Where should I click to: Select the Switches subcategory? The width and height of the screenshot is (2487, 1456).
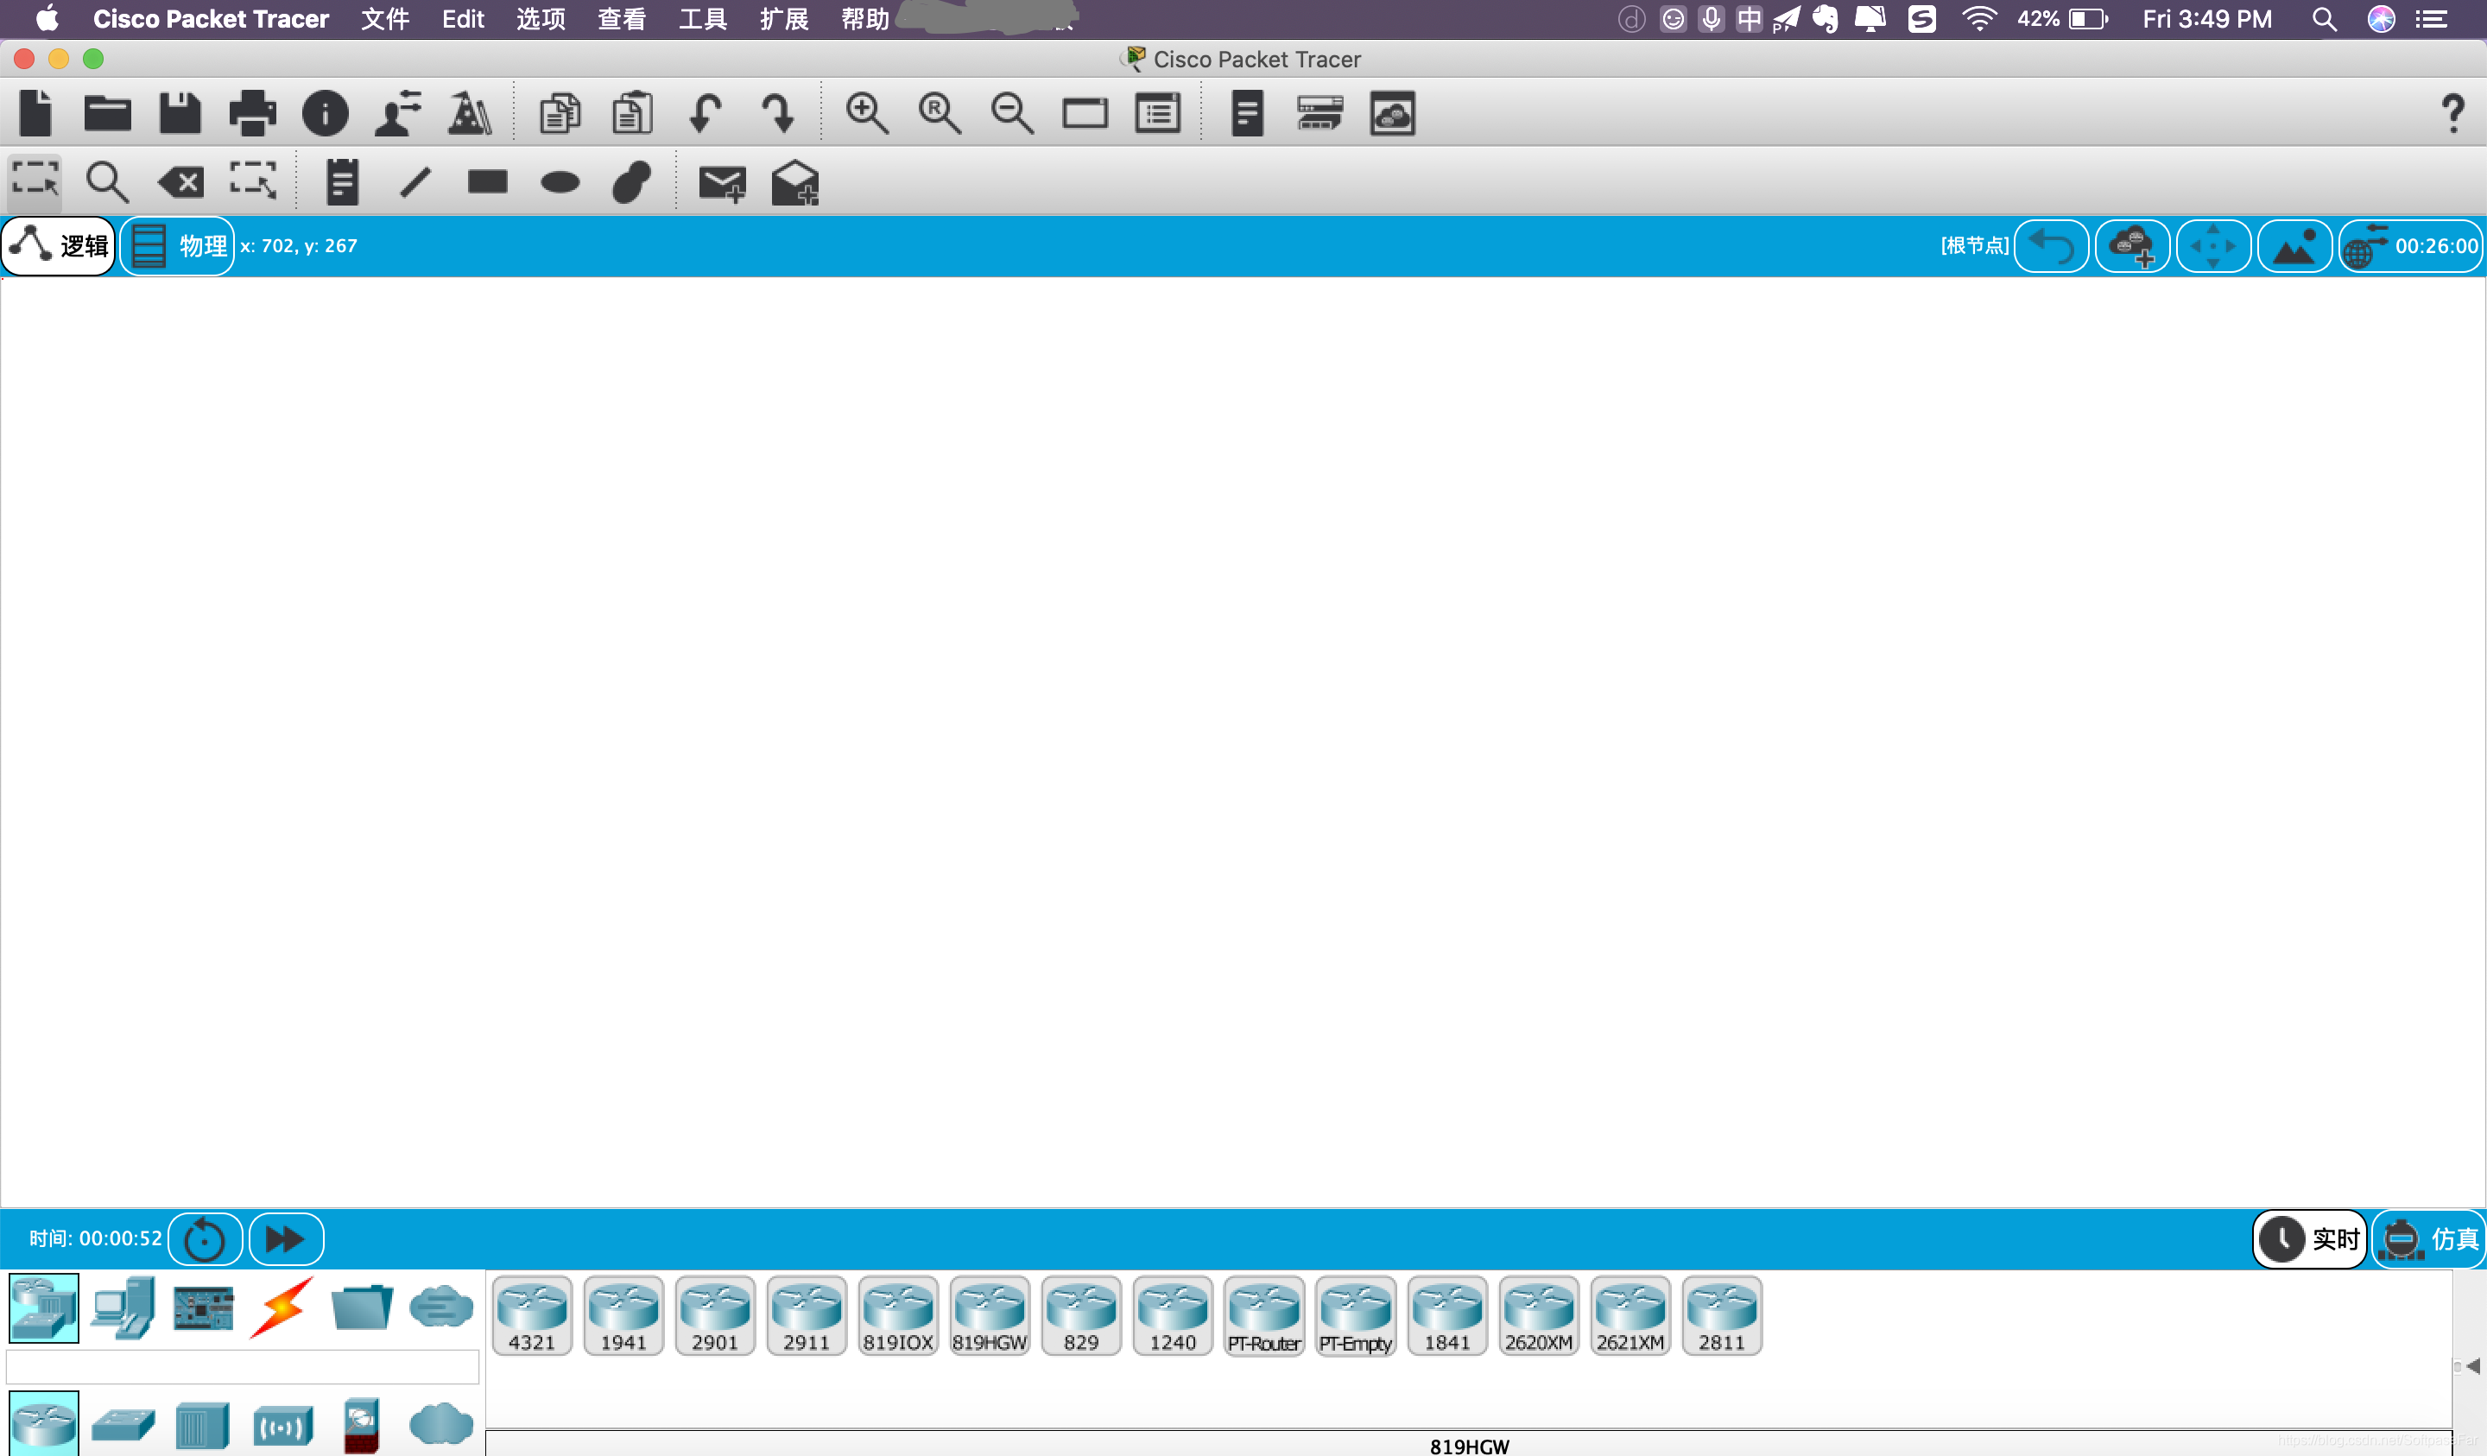pos(123,1424)
